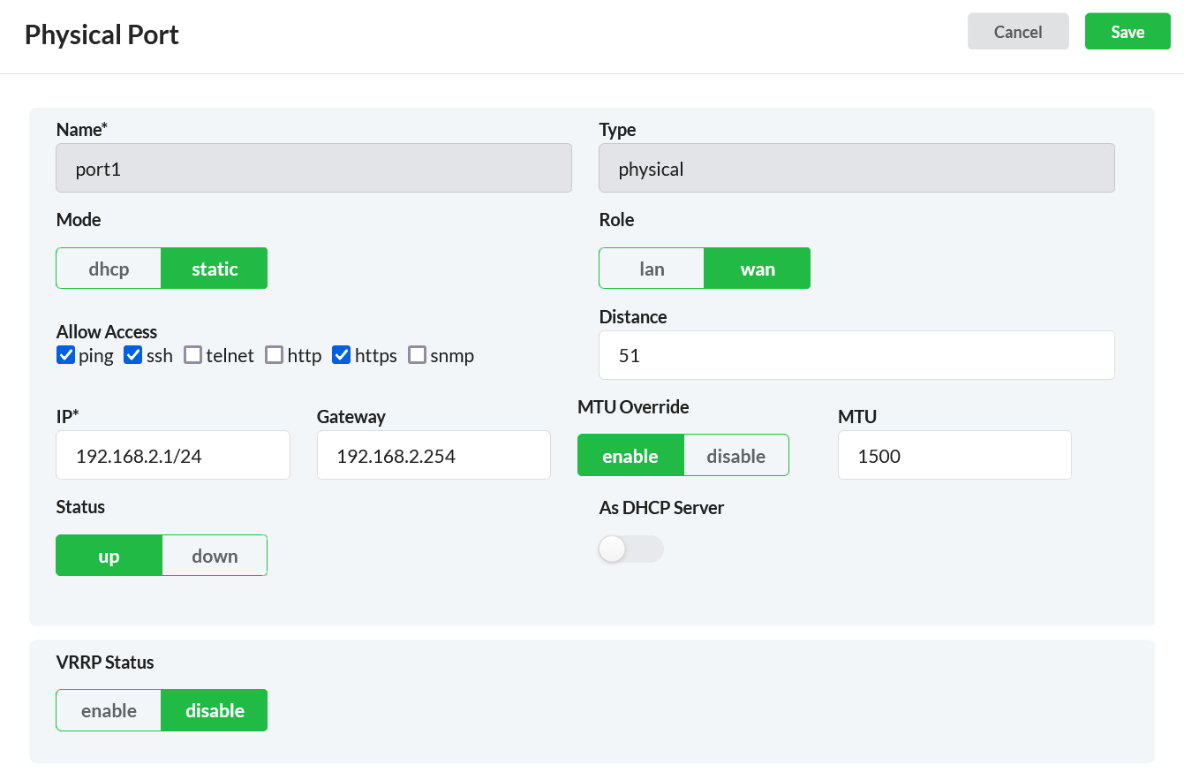Switch Role to lan
The image size is (1184, 780).
click(651, 268)
